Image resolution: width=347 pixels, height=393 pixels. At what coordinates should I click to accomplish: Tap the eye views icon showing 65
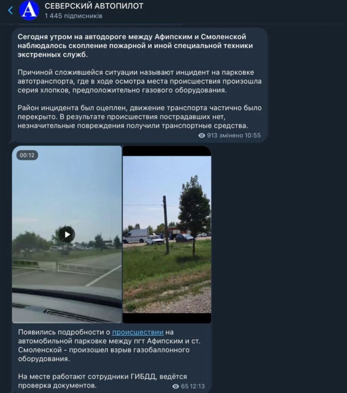click(176, 386)
